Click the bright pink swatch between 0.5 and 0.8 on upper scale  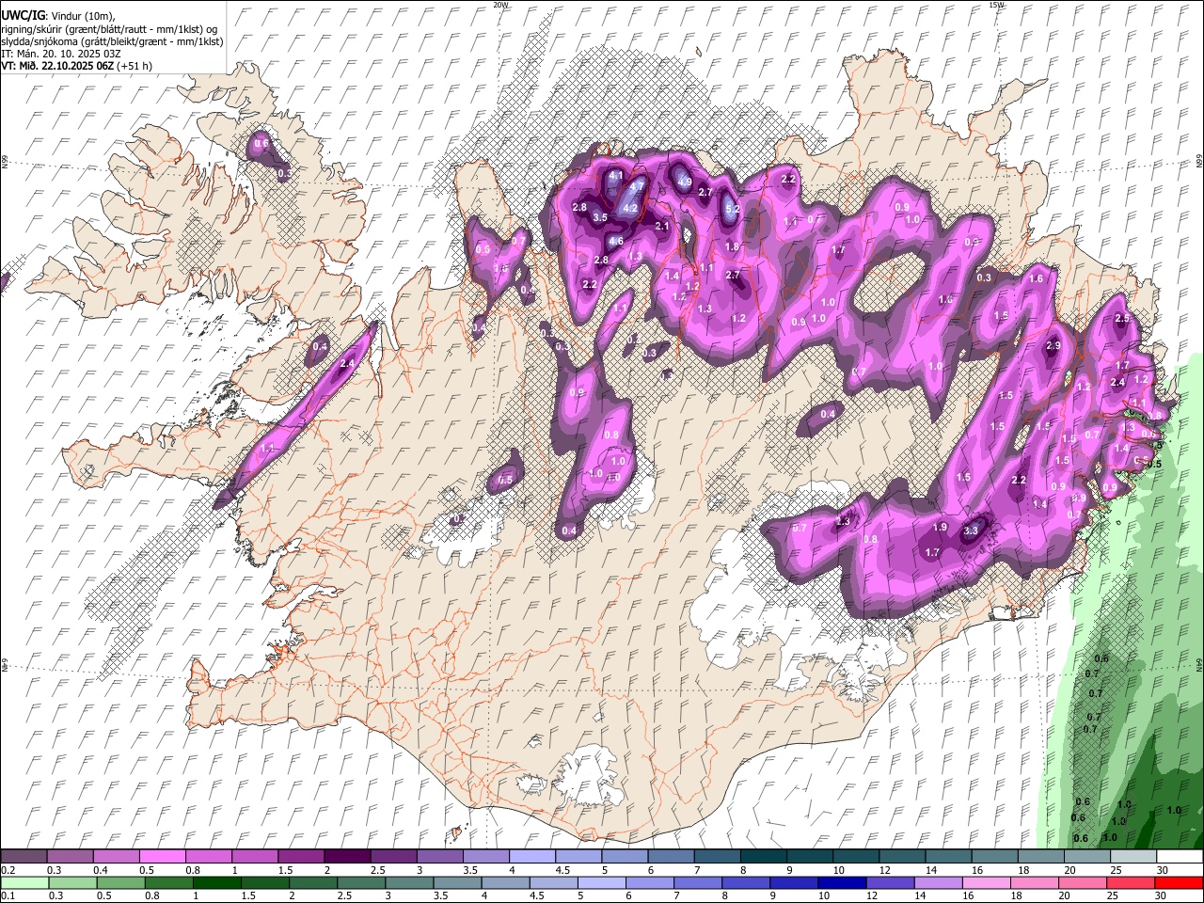[x=162, y=856]
